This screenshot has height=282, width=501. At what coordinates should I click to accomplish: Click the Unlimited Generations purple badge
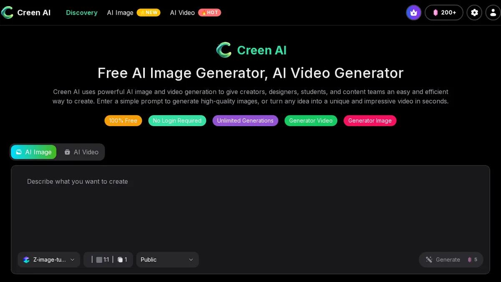(x=245, y=121)
